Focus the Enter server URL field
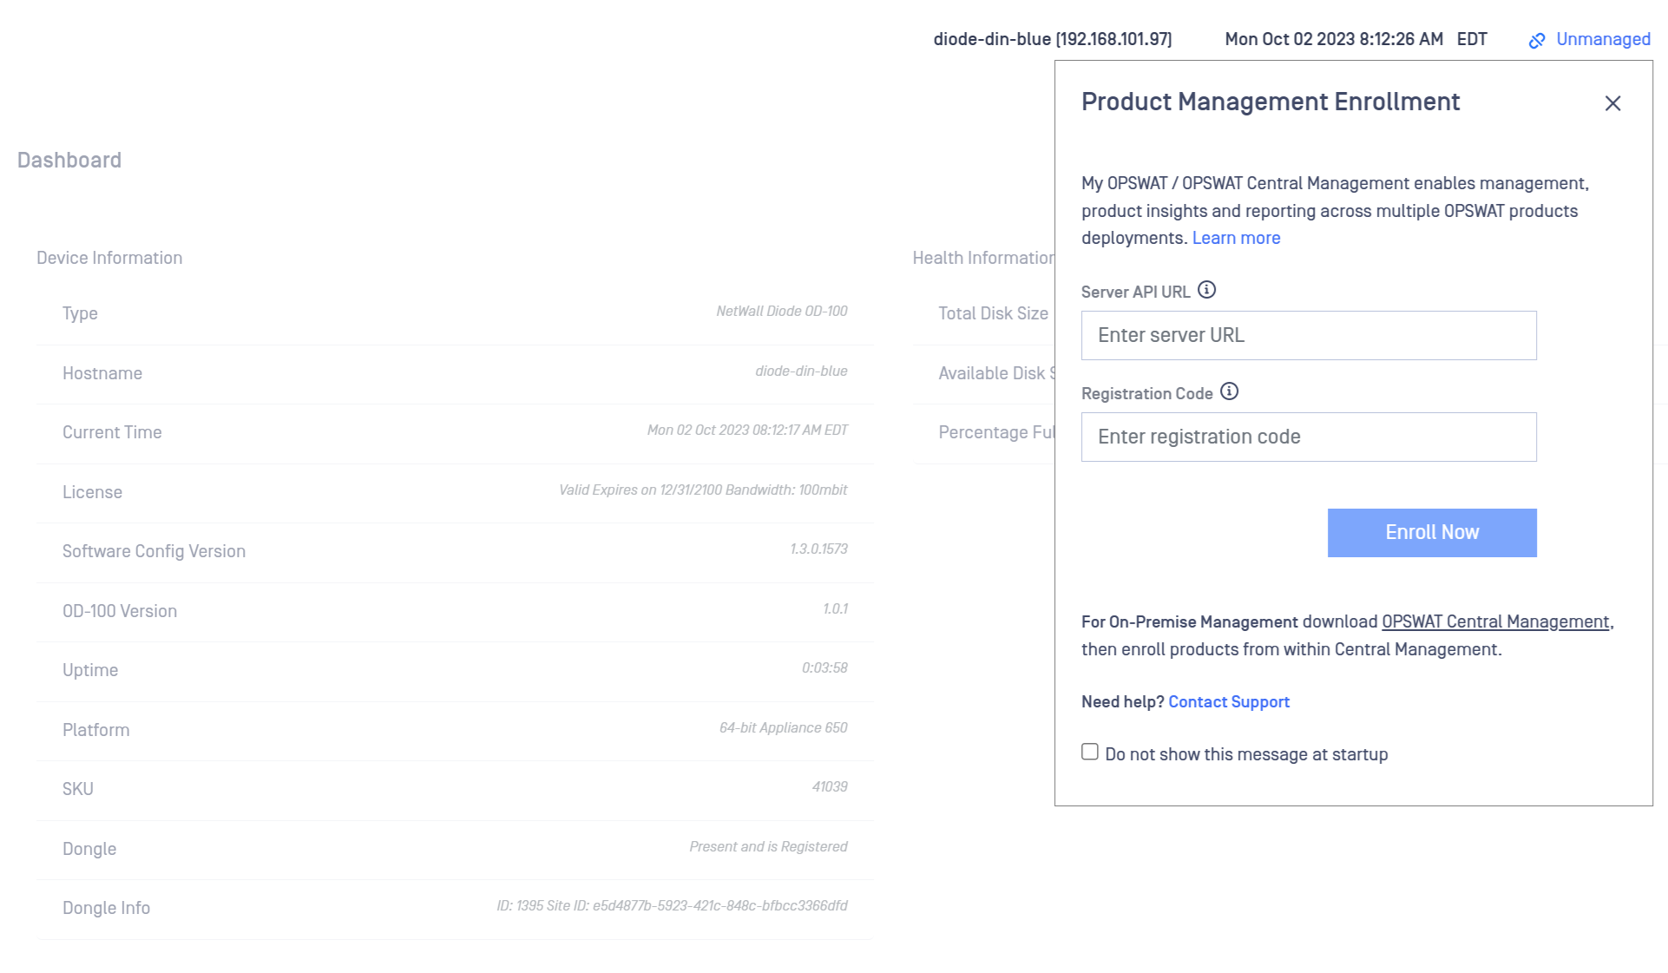Viewport: 1668px width, 973px height. tap(1309, 335)
